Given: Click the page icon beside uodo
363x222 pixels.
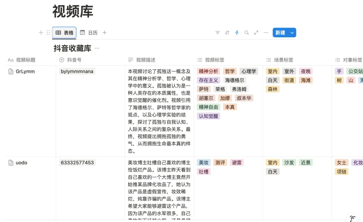Looking at the screenshot, I should coord(10,162).
